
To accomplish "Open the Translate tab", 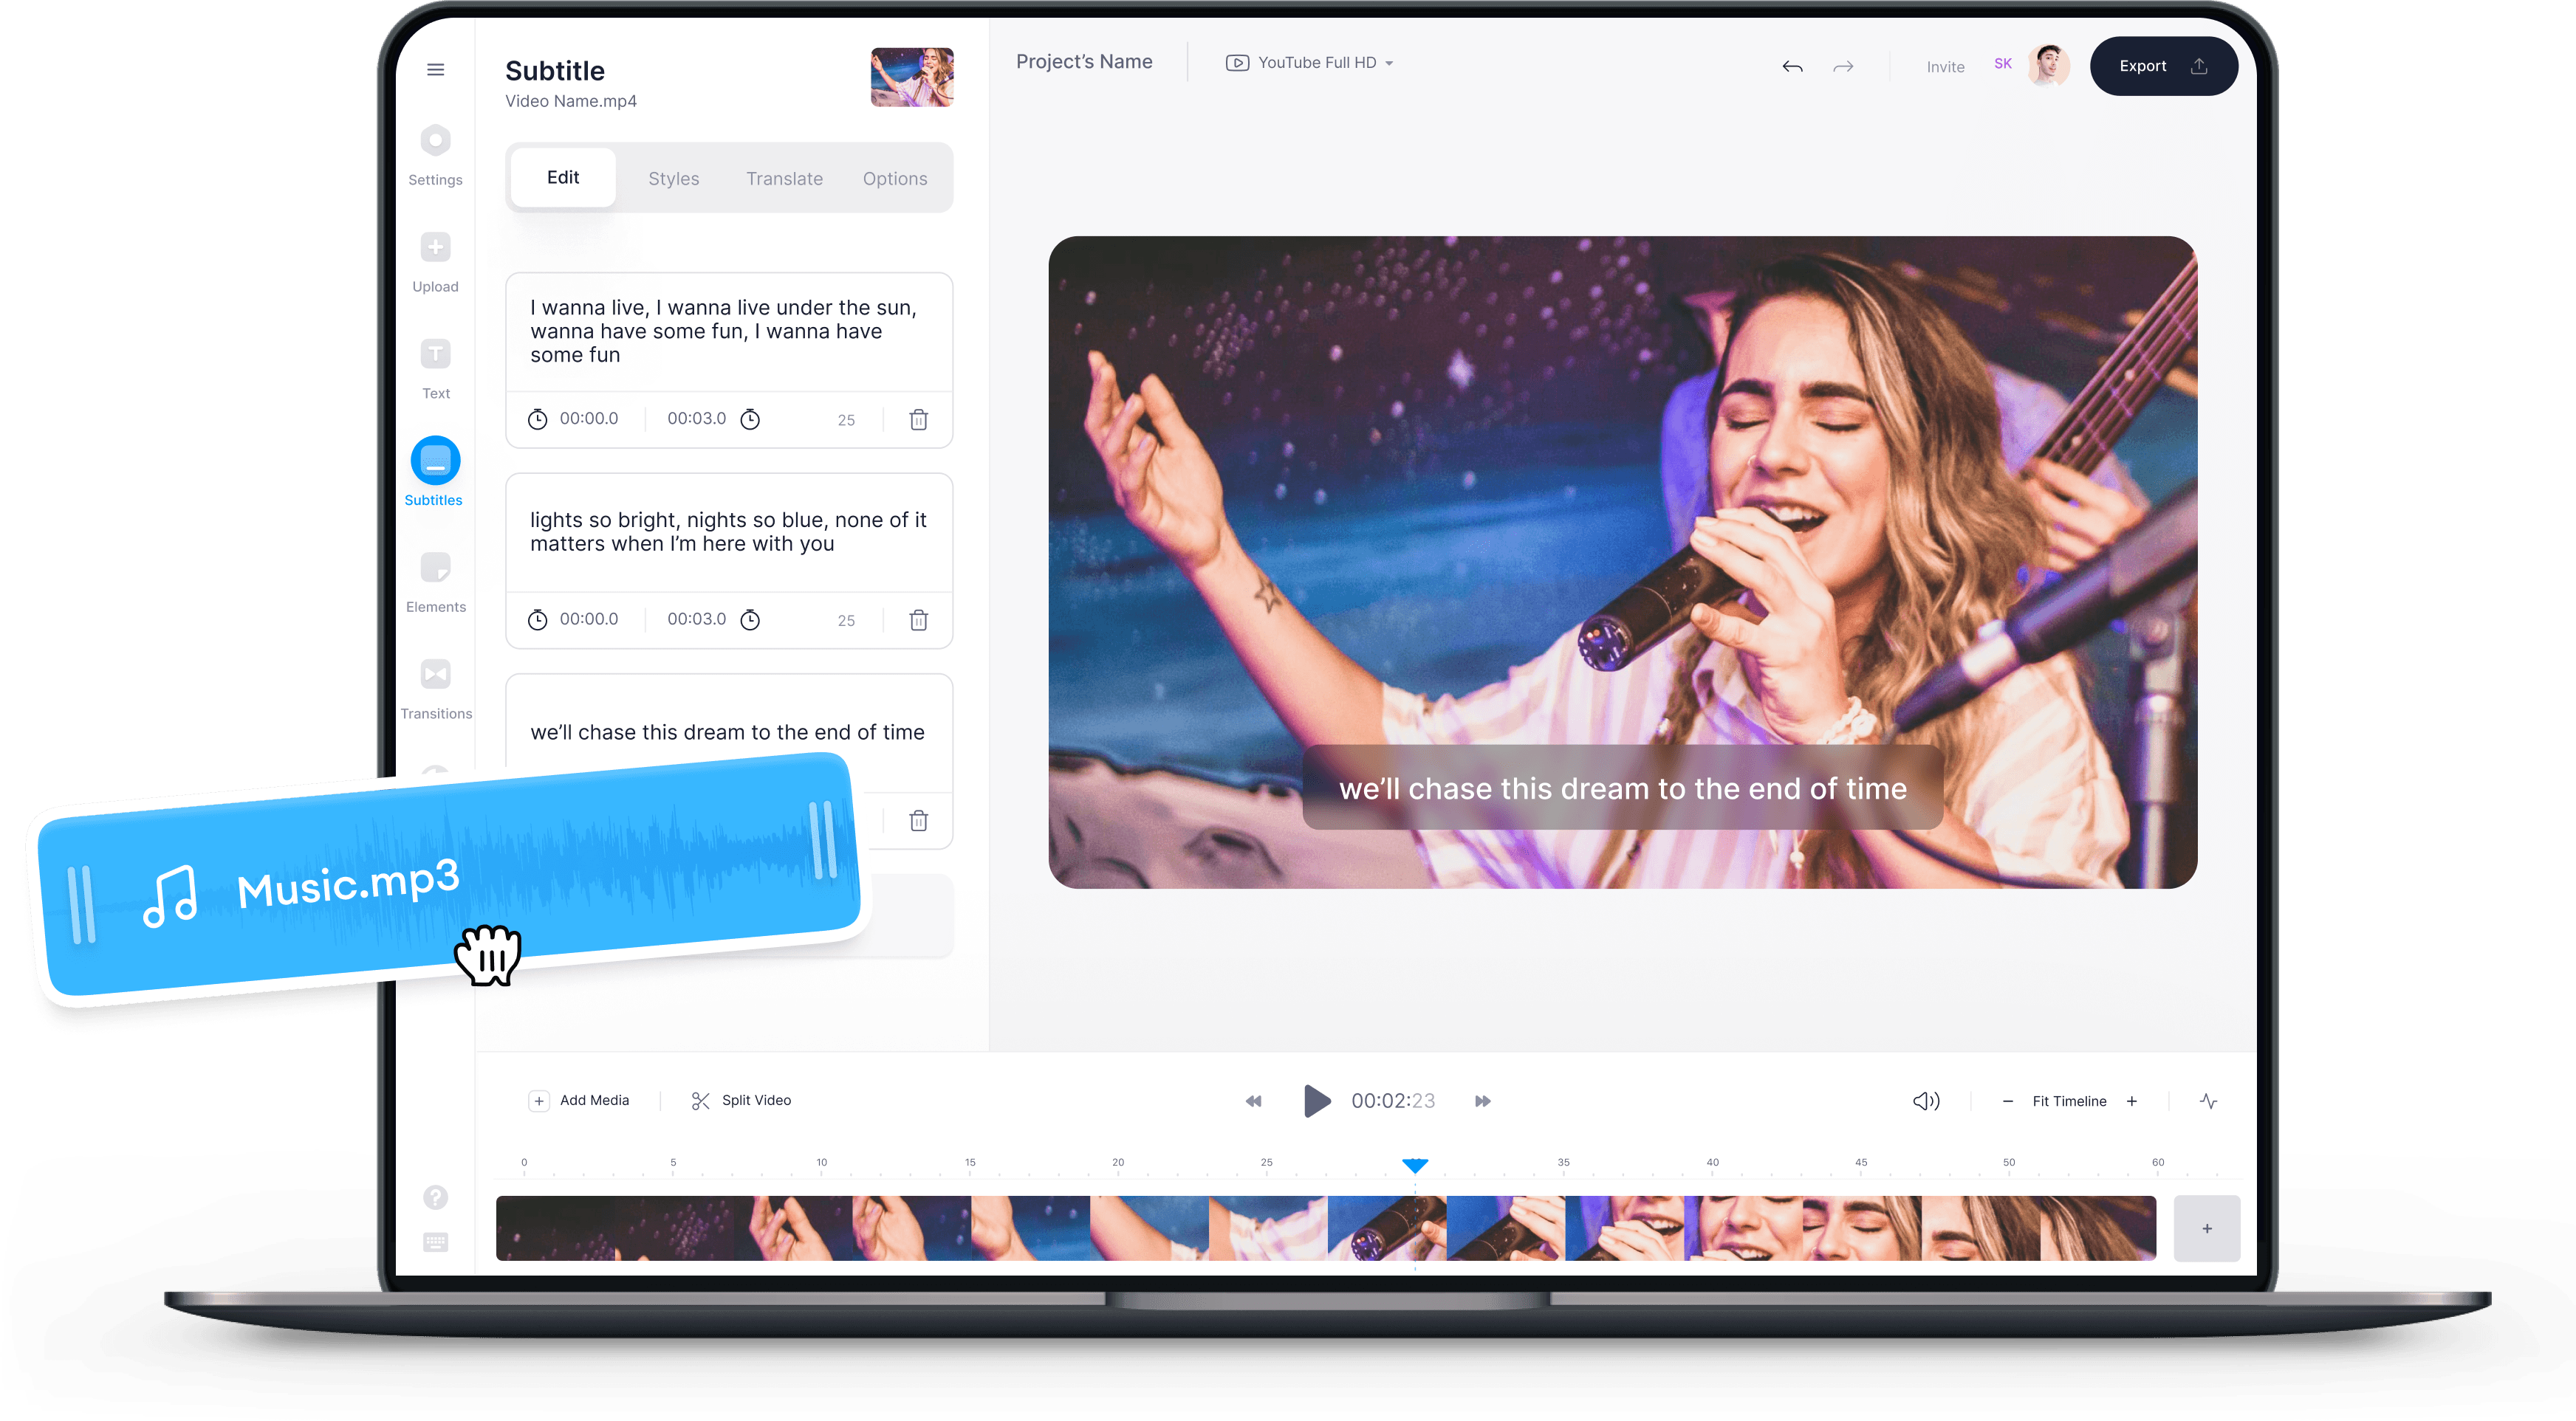I will coord(784,178).
